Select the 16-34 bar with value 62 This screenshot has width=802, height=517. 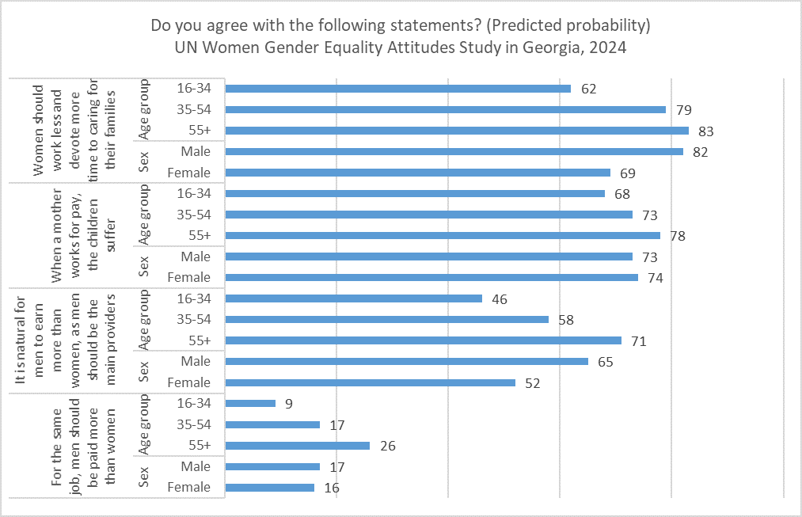coord(398,89)
